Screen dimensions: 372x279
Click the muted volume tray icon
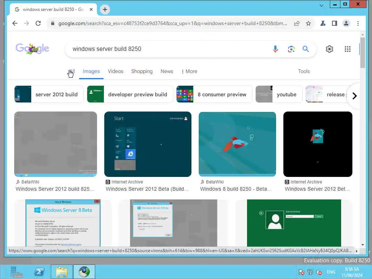(x=319, y=272)
